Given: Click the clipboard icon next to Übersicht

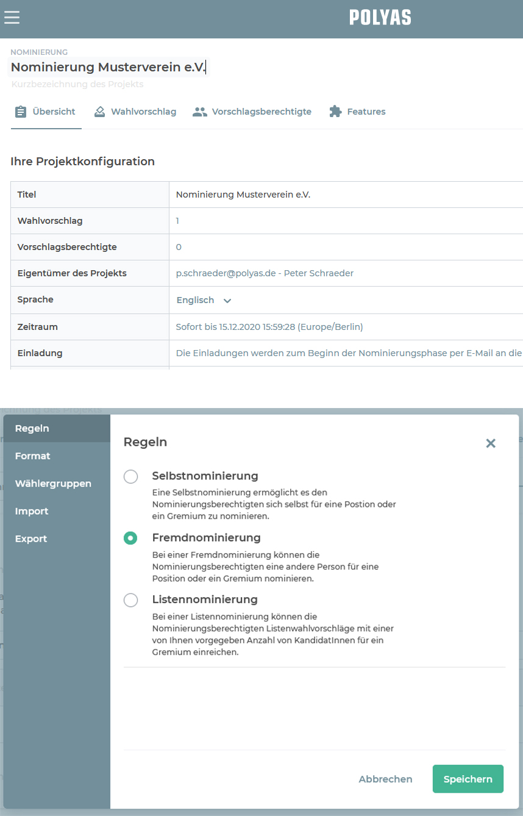Looking at the screenshot, I should (x=21, y=112).
